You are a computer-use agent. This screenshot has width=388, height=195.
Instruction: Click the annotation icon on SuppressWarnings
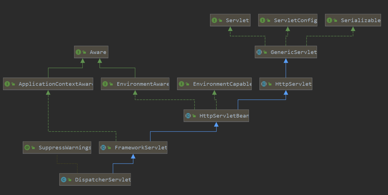tap(27, 147)
